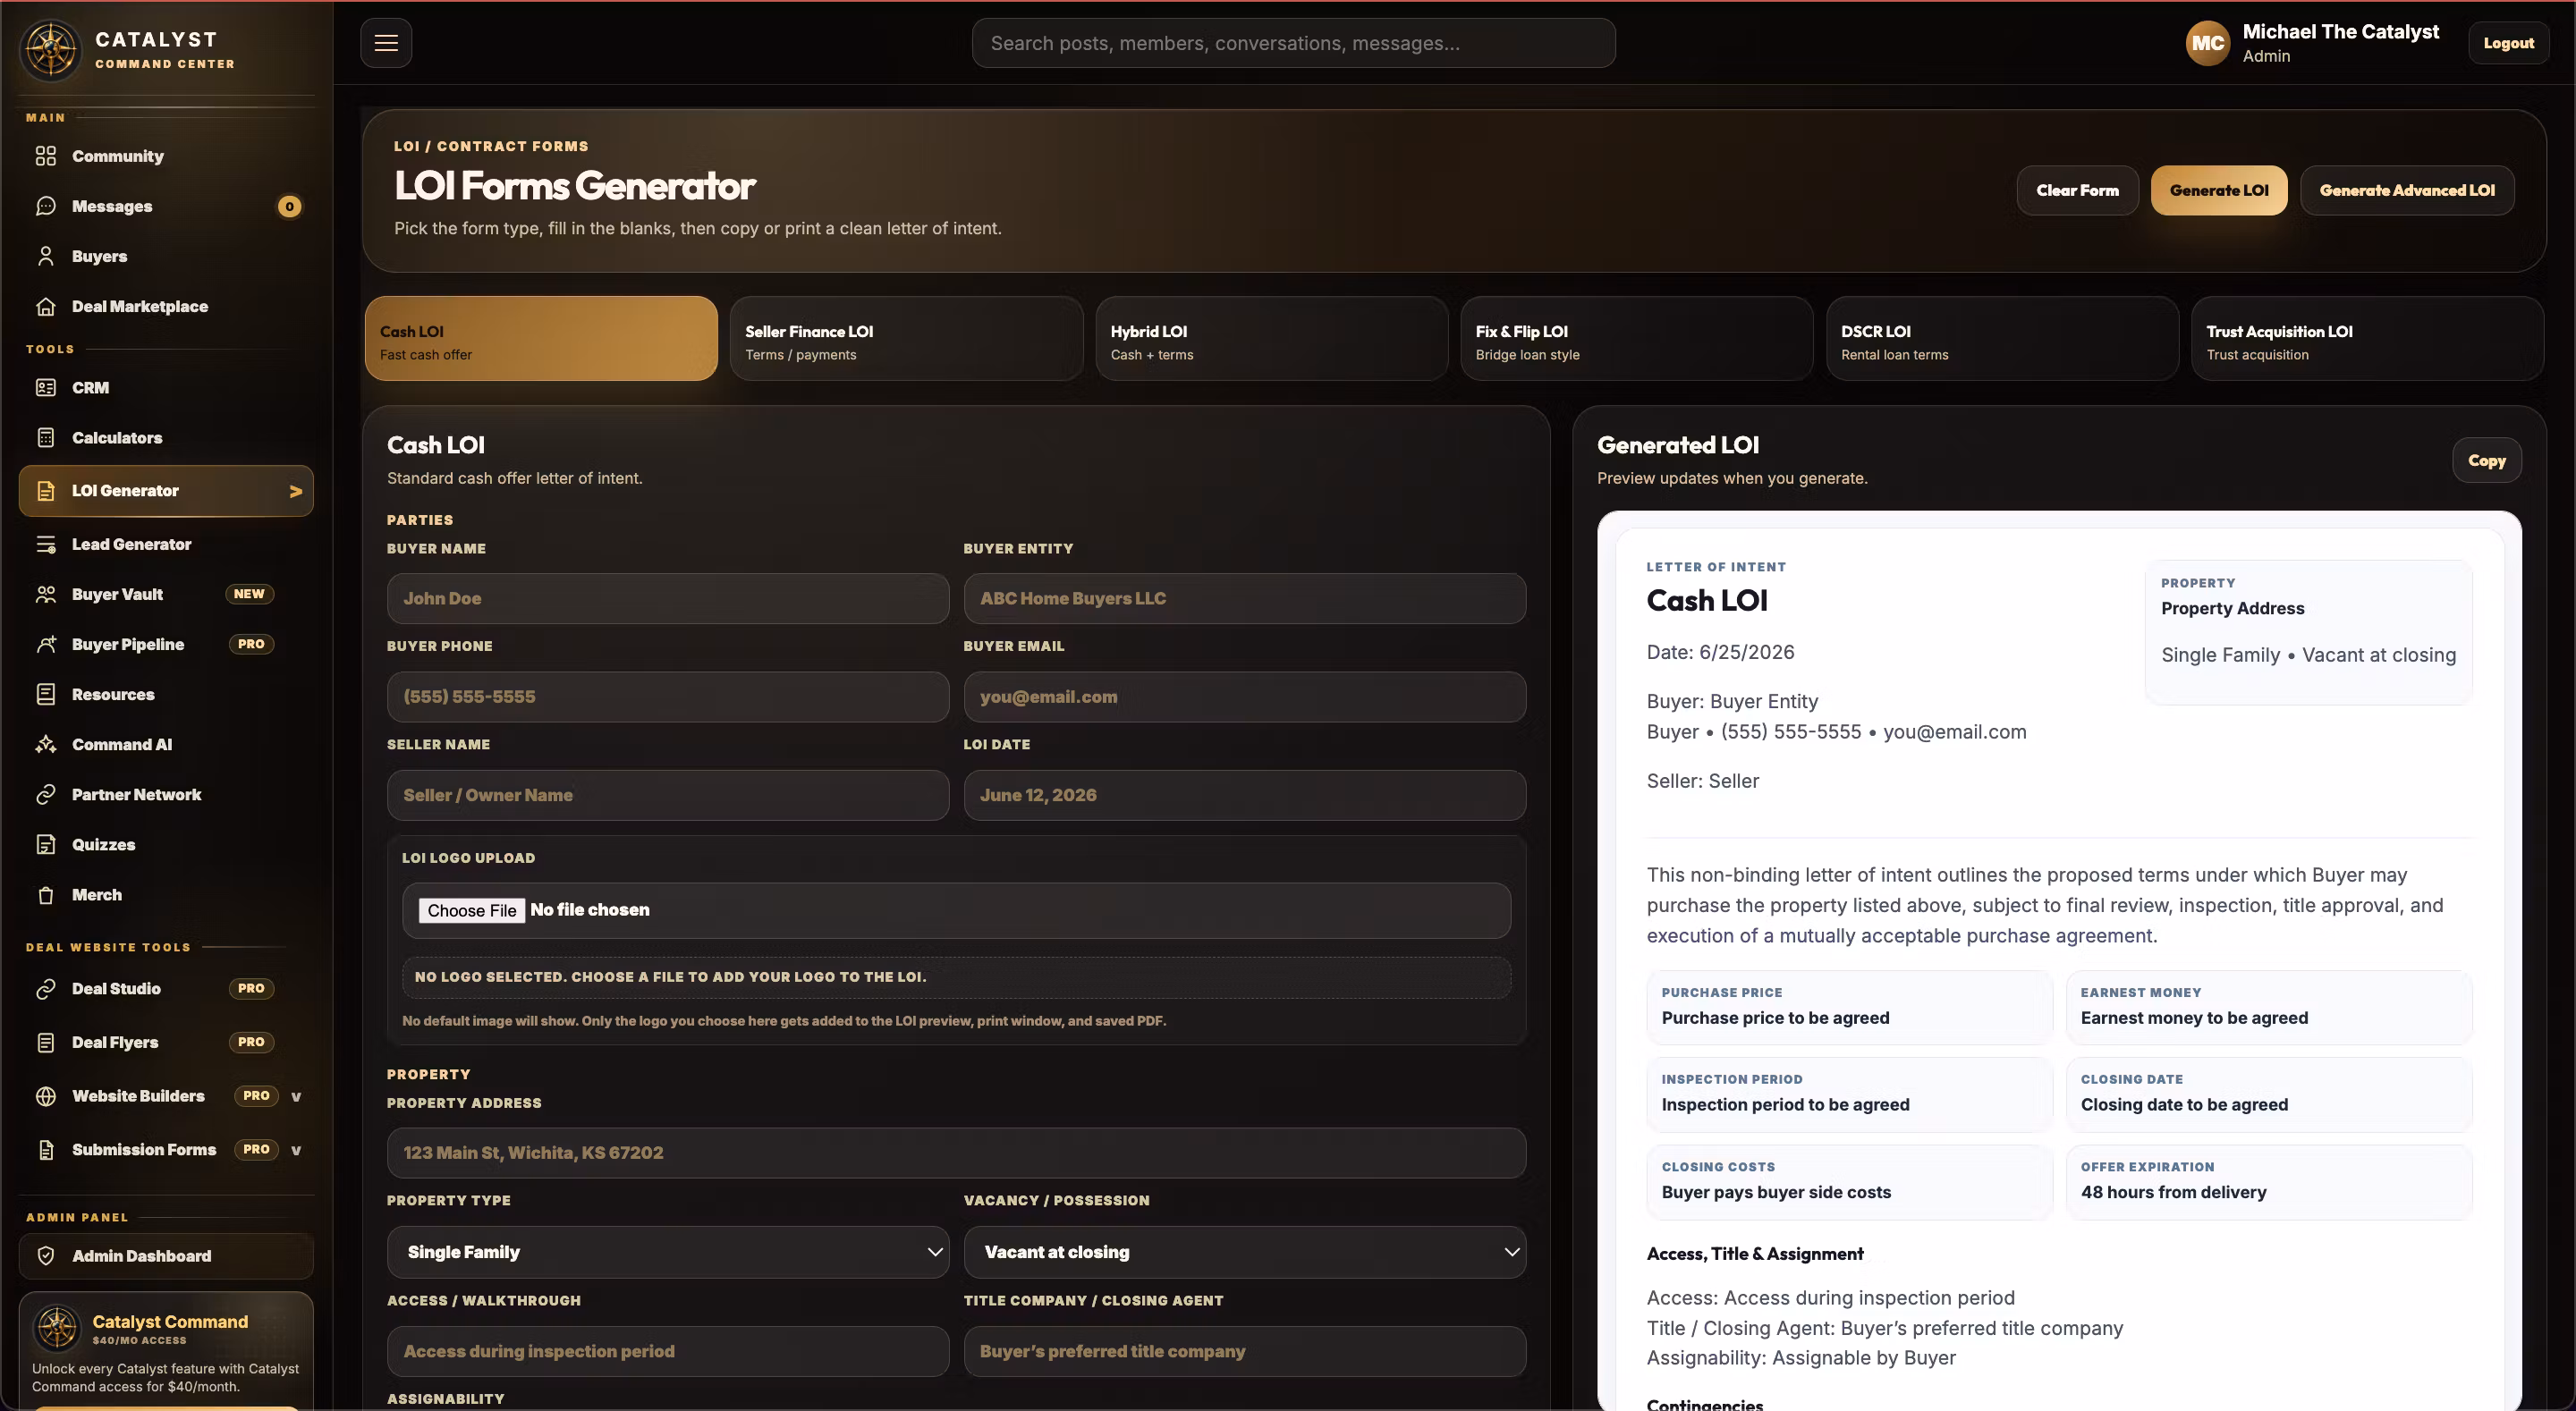The image size is (2576, 1411).
Task: Expand the Submission Forms submenu arrow
Action: pyautogui.click(x=296, y=1150)
